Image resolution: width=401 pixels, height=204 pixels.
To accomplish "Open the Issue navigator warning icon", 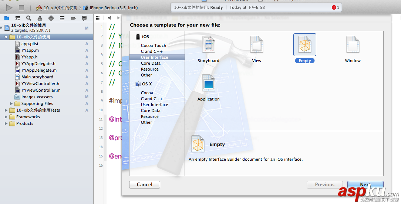I will (x=40, y=18).
